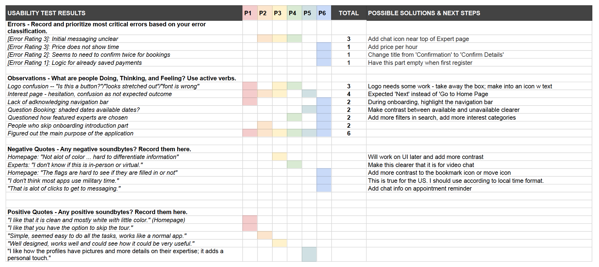599x267 pixels.
Task: Click red P1 cell in "Logo confusion" row
Action: pyautogui.click(x=250, y=86)
